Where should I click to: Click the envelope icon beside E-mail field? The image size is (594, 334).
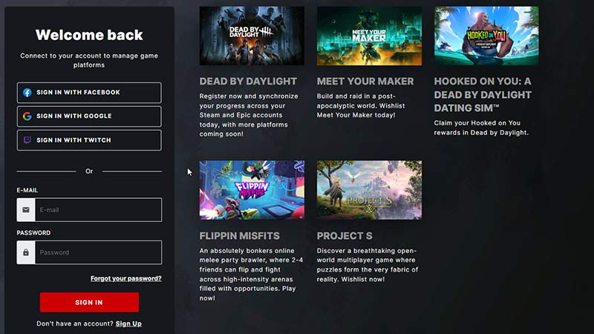tap(26, 210)
